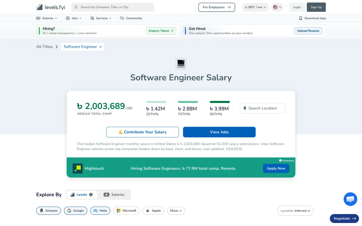This screenshot has width=362, height=226.
Task: Click the Levels info icon
Action: (x=91, y=195)
